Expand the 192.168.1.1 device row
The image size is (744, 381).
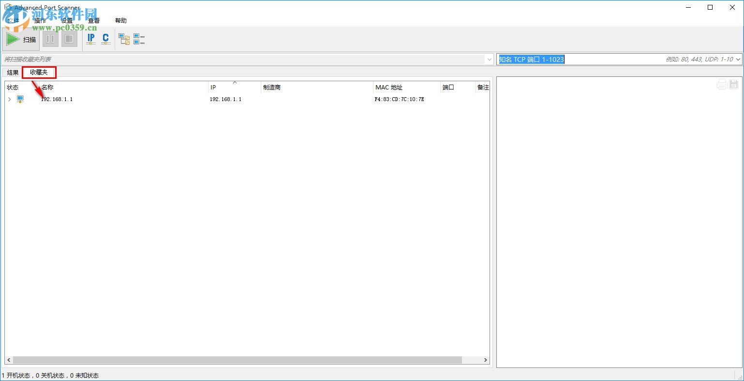(9, 99)
